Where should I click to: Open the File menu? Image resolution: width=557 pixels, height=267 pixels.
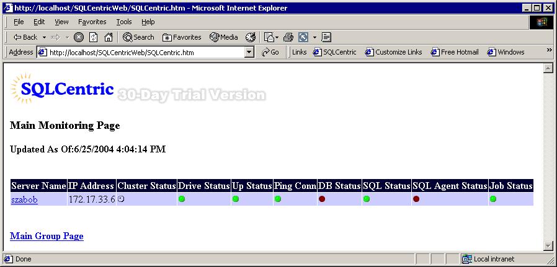click(x=19, y=22)
